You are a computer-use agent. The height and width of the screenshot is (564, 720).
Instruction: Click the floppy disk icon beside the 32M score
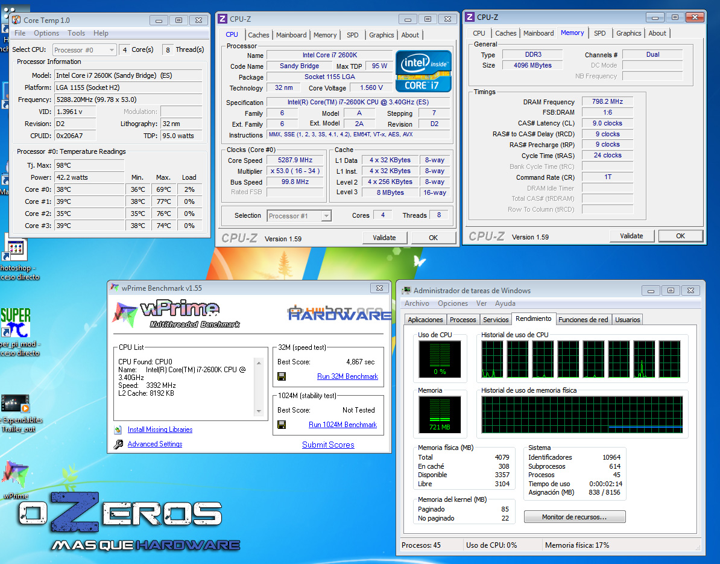[x=282, y=376]
